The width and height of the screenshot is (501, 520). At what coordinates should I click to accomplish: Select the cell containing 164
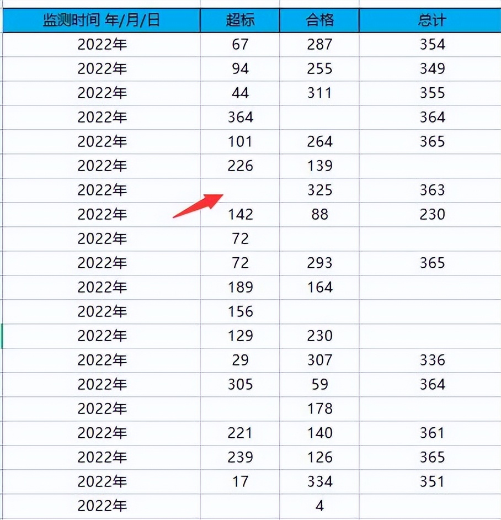click(x=319, y=287)
